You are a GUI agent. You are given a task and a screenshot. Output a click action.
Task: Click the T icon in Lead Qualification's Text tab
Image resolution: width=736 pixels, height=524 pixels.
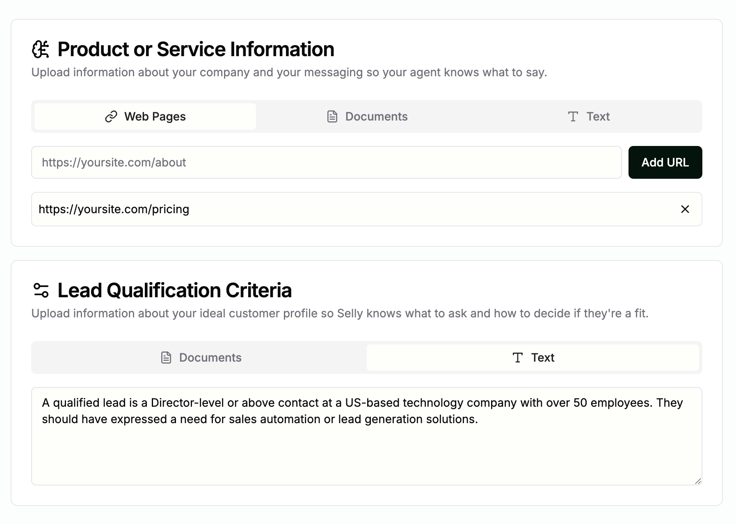point(518,358)
